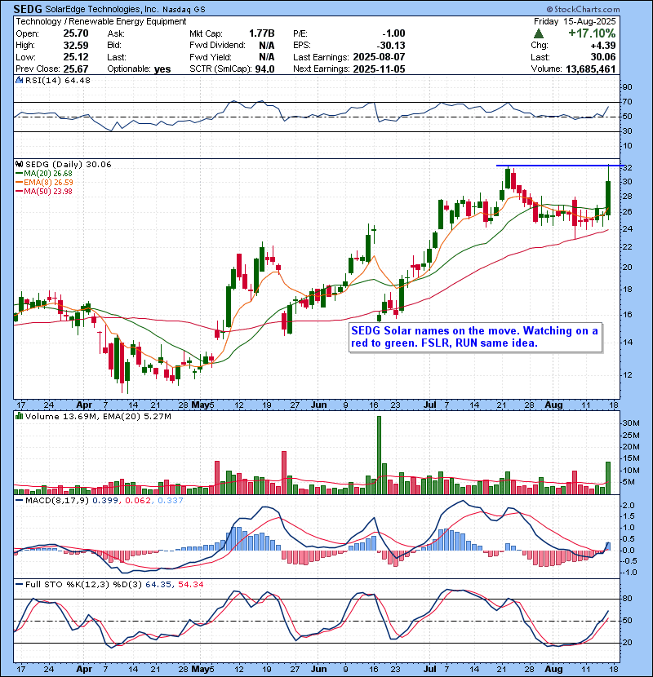Screen dimensions: 653x677
Task: Click the 70 level tick on the RSI scale
Action: coord(627,102)
